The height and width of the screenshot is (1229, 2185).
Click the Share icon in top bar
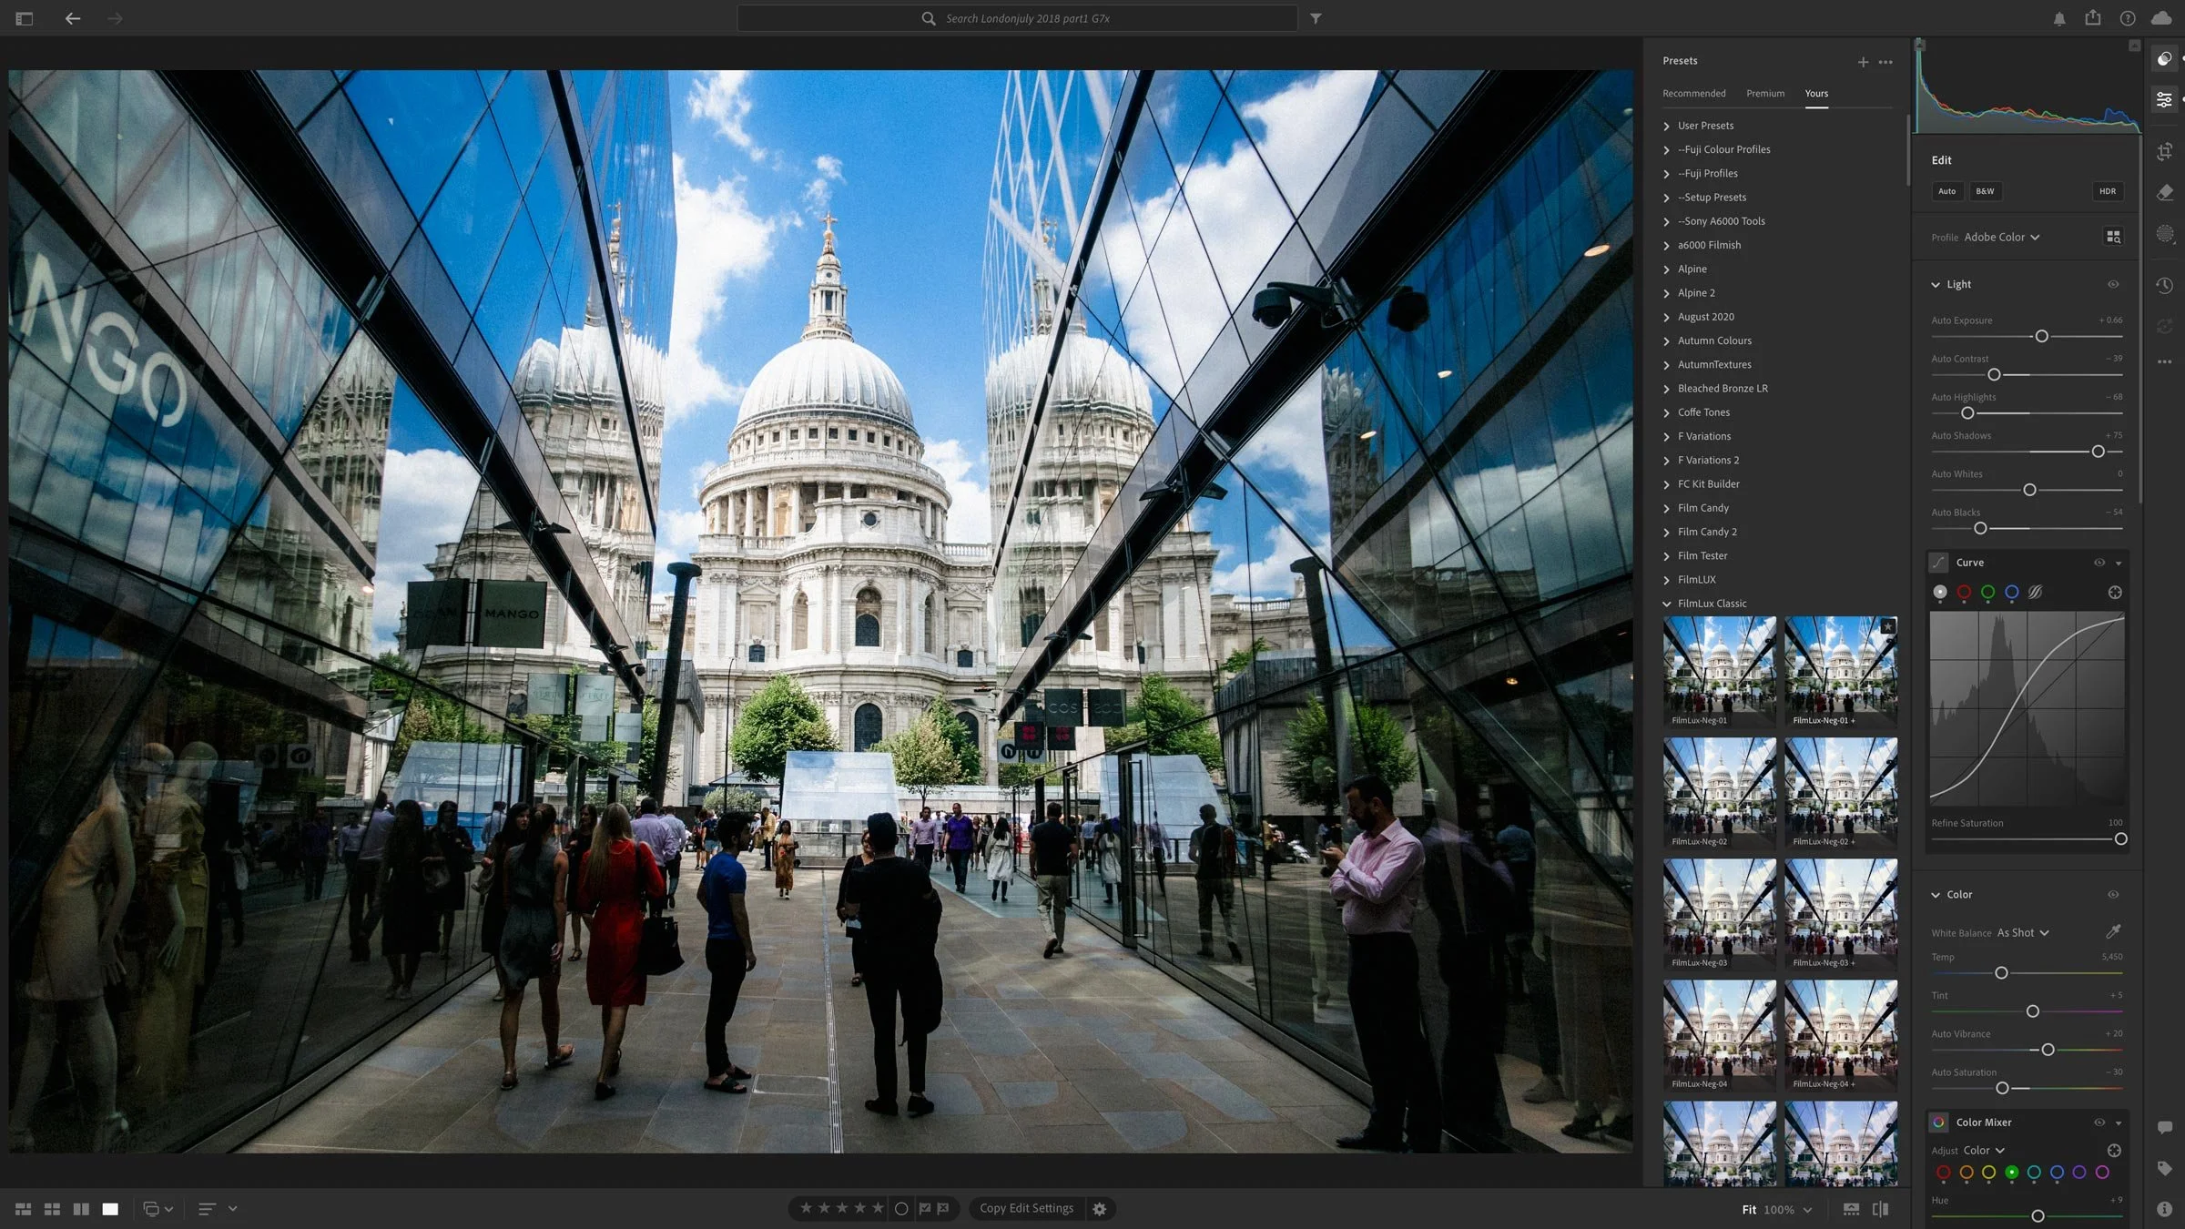2093,18
